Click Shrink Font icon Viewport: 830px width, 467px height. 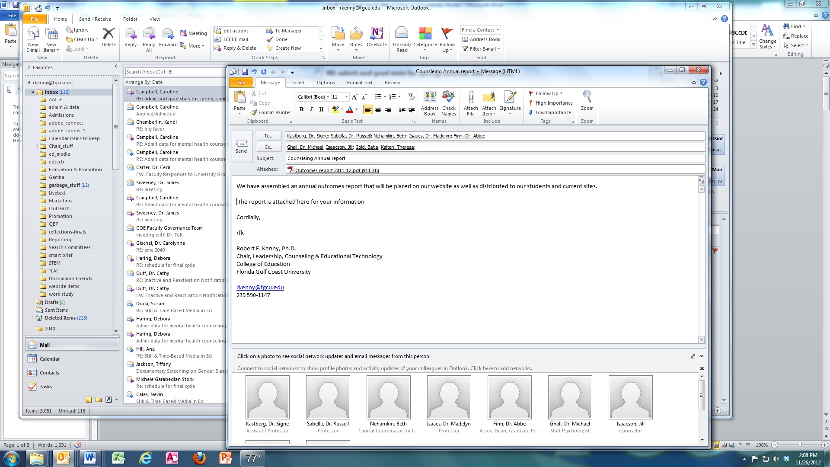[x=364, y=97]
